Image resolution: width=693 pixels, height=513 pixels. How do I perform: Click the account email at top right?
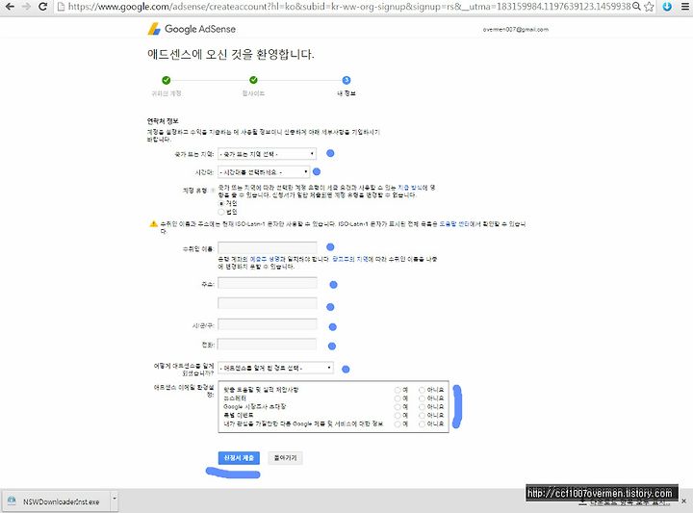515,30
